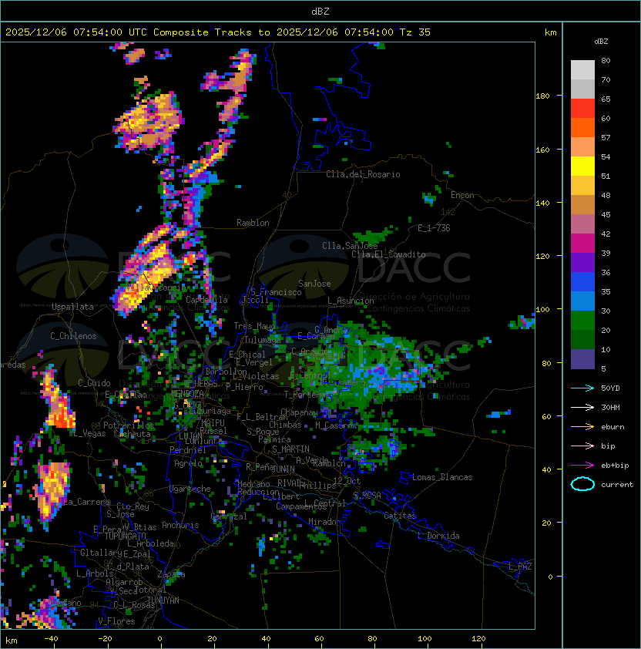
Task: Pick the royal blue 35–36 dBZ swatch
Action: coord(582,281)
